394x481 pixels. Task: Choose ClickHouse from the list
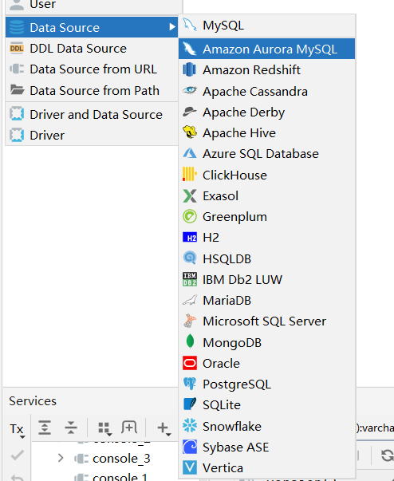click(266, 175)
